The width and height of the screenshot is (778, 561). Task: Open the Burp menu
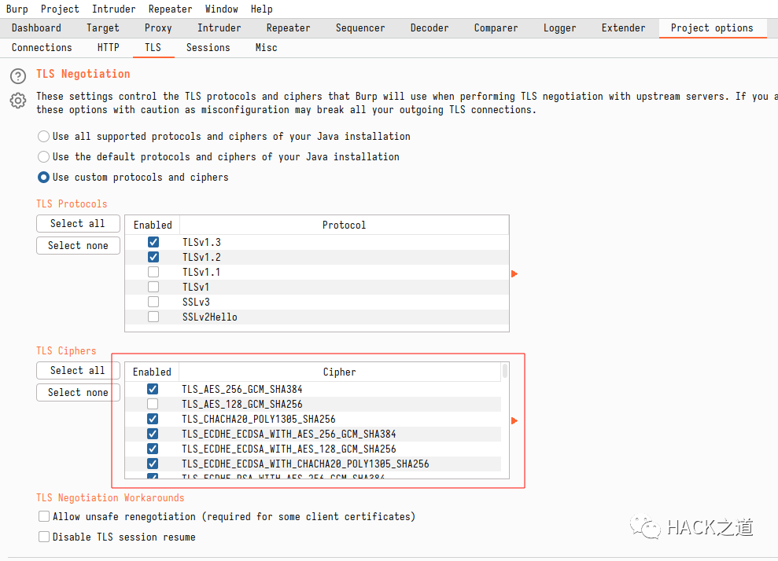tap(17, 9)
